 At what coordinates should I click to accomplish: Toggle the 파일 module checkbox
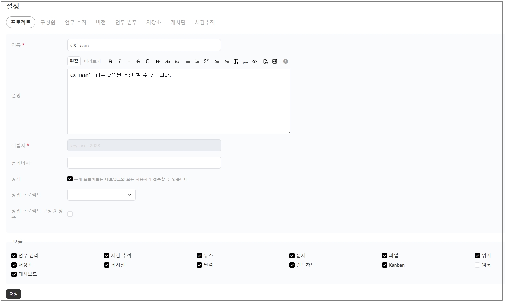pyautogui.click(x=385, y=256)
